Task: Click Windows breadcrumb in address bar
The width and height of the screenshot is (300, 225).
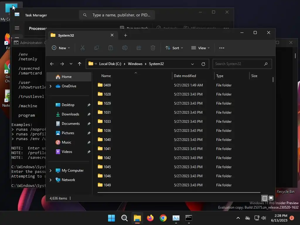Action: click(135, 64)
